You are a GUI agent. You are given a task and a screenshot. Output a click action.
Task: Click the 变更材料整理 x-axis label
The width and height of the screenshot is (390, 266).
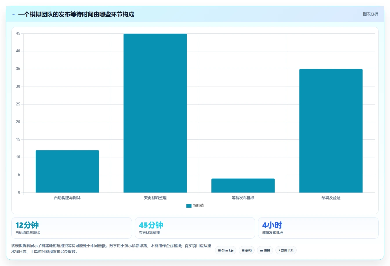[x=155, y=198]
